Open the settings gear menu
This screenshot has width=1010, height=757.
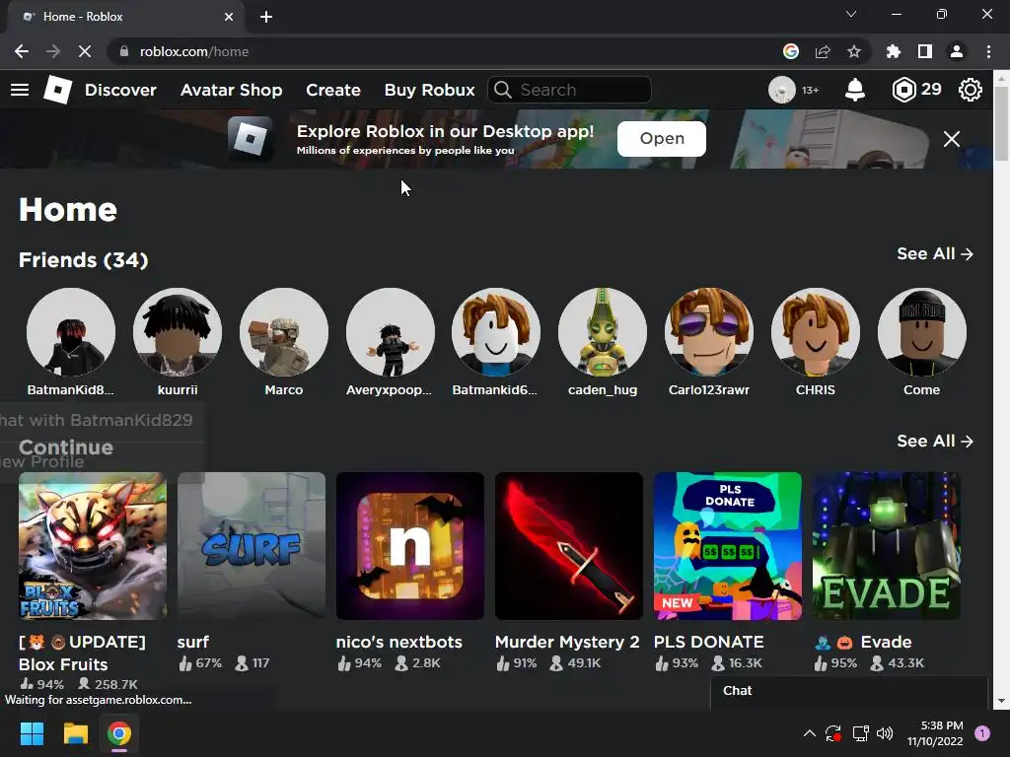971,90
